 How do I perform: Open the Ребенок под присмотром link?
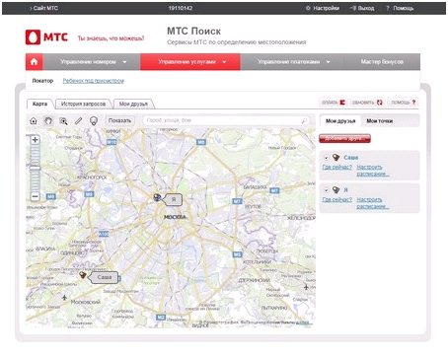pos(94,81)
